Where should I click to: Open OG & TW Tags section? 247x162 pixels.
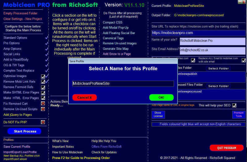click(x=14, y=65)
